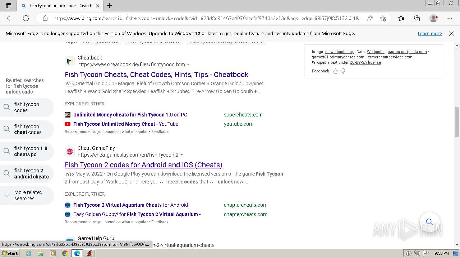This screenshot has height=258, width=460.
Task: Open the Cheatbook site favicon
Action: [70, 61]
